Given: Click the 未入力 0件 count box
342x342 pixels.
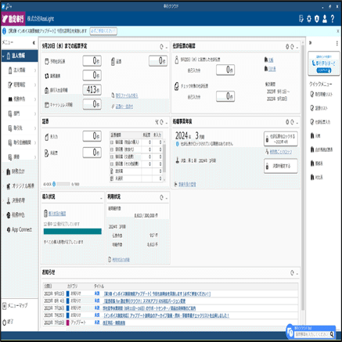Looking at the screenshot, I should tap(92, 136).
